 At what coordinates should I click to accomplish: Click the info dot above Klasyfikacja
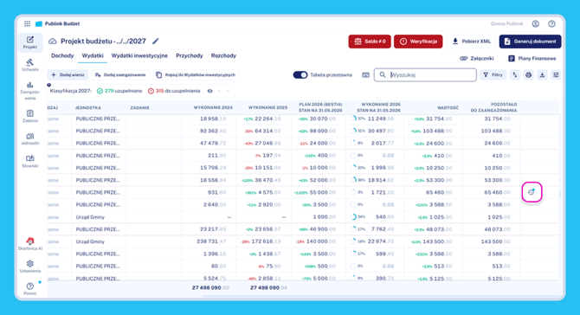pos(48,85)
